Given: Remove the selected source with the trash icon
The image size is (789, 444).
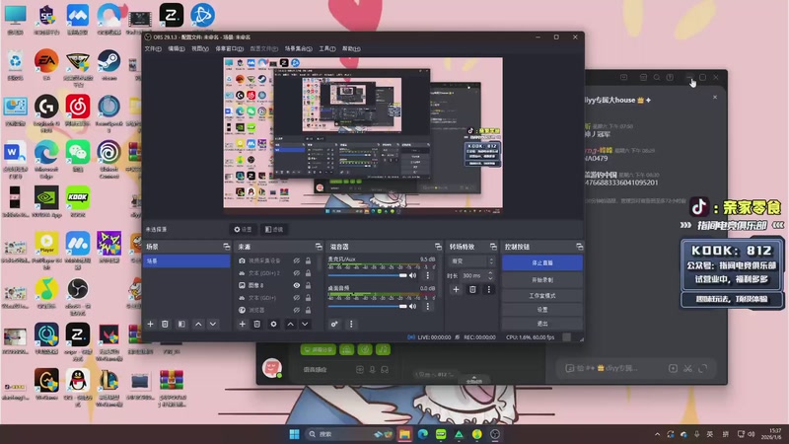Looking at the screenshot, I should 257,325.
